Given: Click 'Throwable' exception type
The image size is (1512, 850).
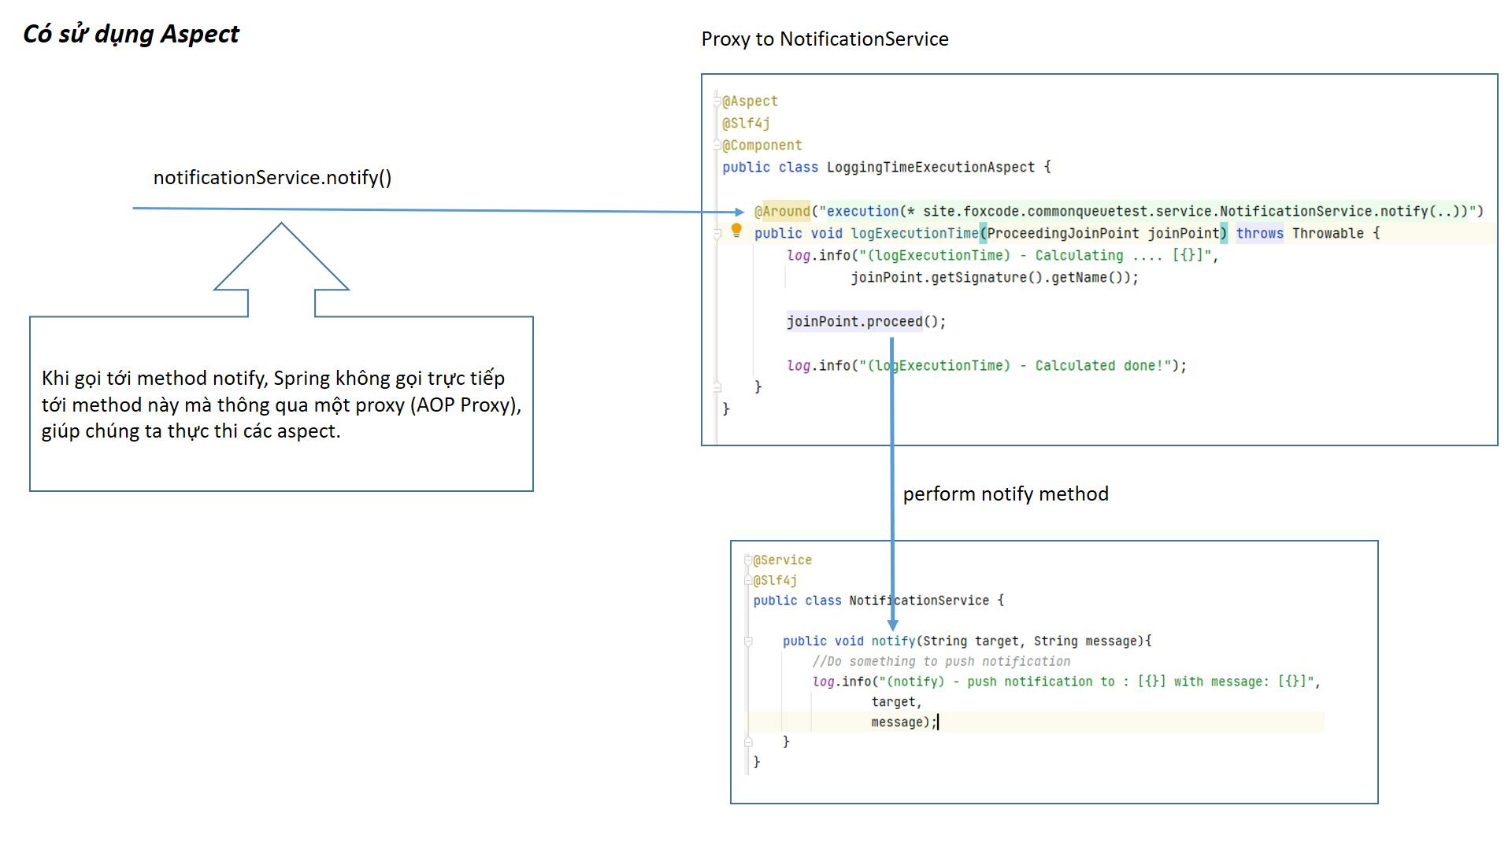Looking at the screenshot, I should [1328, 234].
